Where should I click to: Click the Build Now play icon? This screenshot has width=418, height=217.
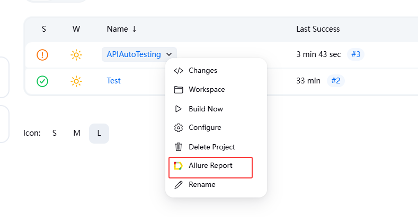click(179, 109)
